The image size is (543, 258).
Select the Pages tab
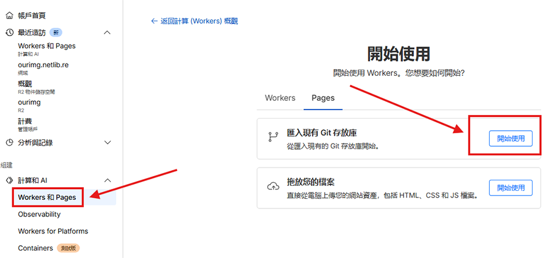click(x=323, y=98)
